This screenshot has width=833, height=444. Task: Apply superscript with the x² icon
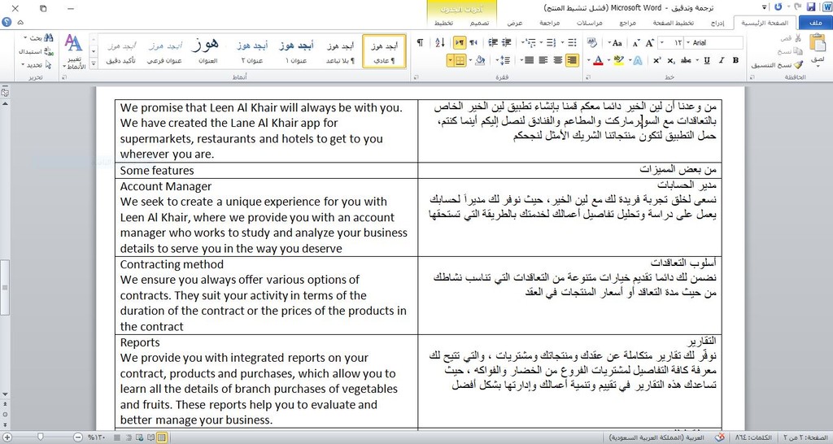pos(657,60)
